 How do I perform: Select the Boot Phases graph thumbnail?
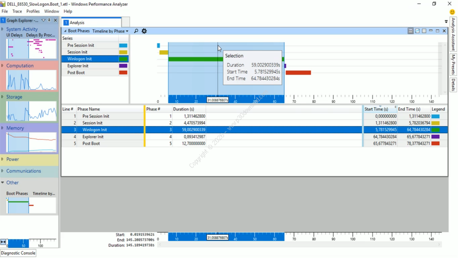(x=31, y=205)
